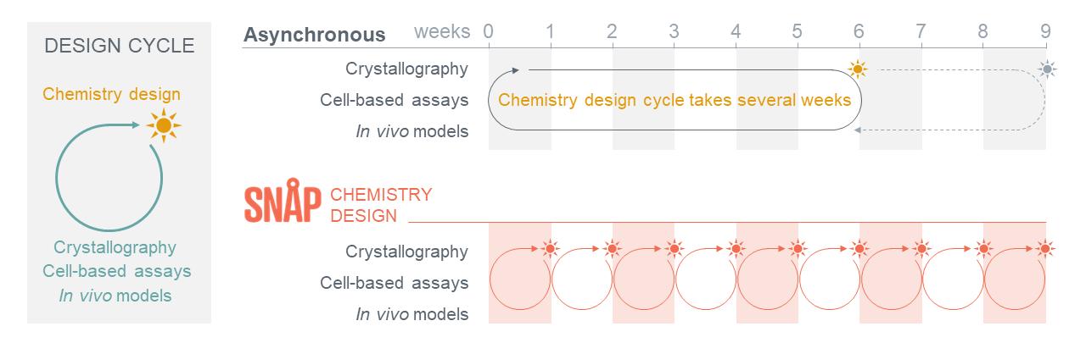The image size is (1086, 354).
Task: Click the In vivo models label under SNAP
Action: coord(411,314)
